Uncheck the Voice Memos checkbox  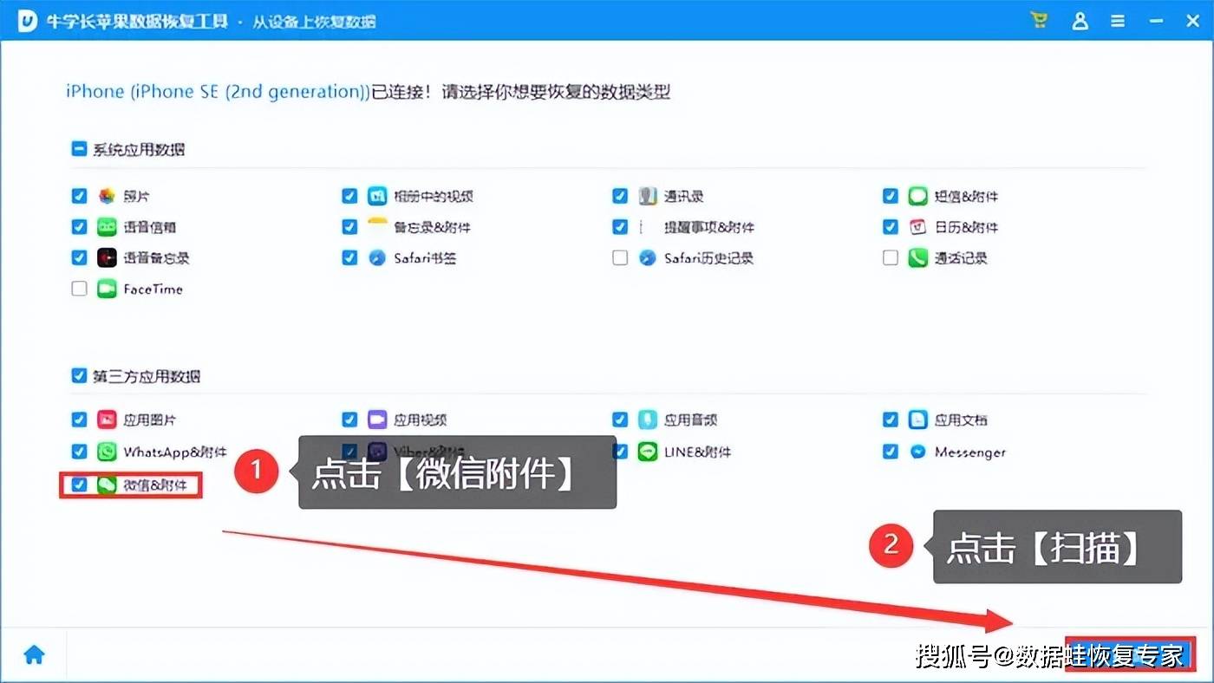click(79, 257)
